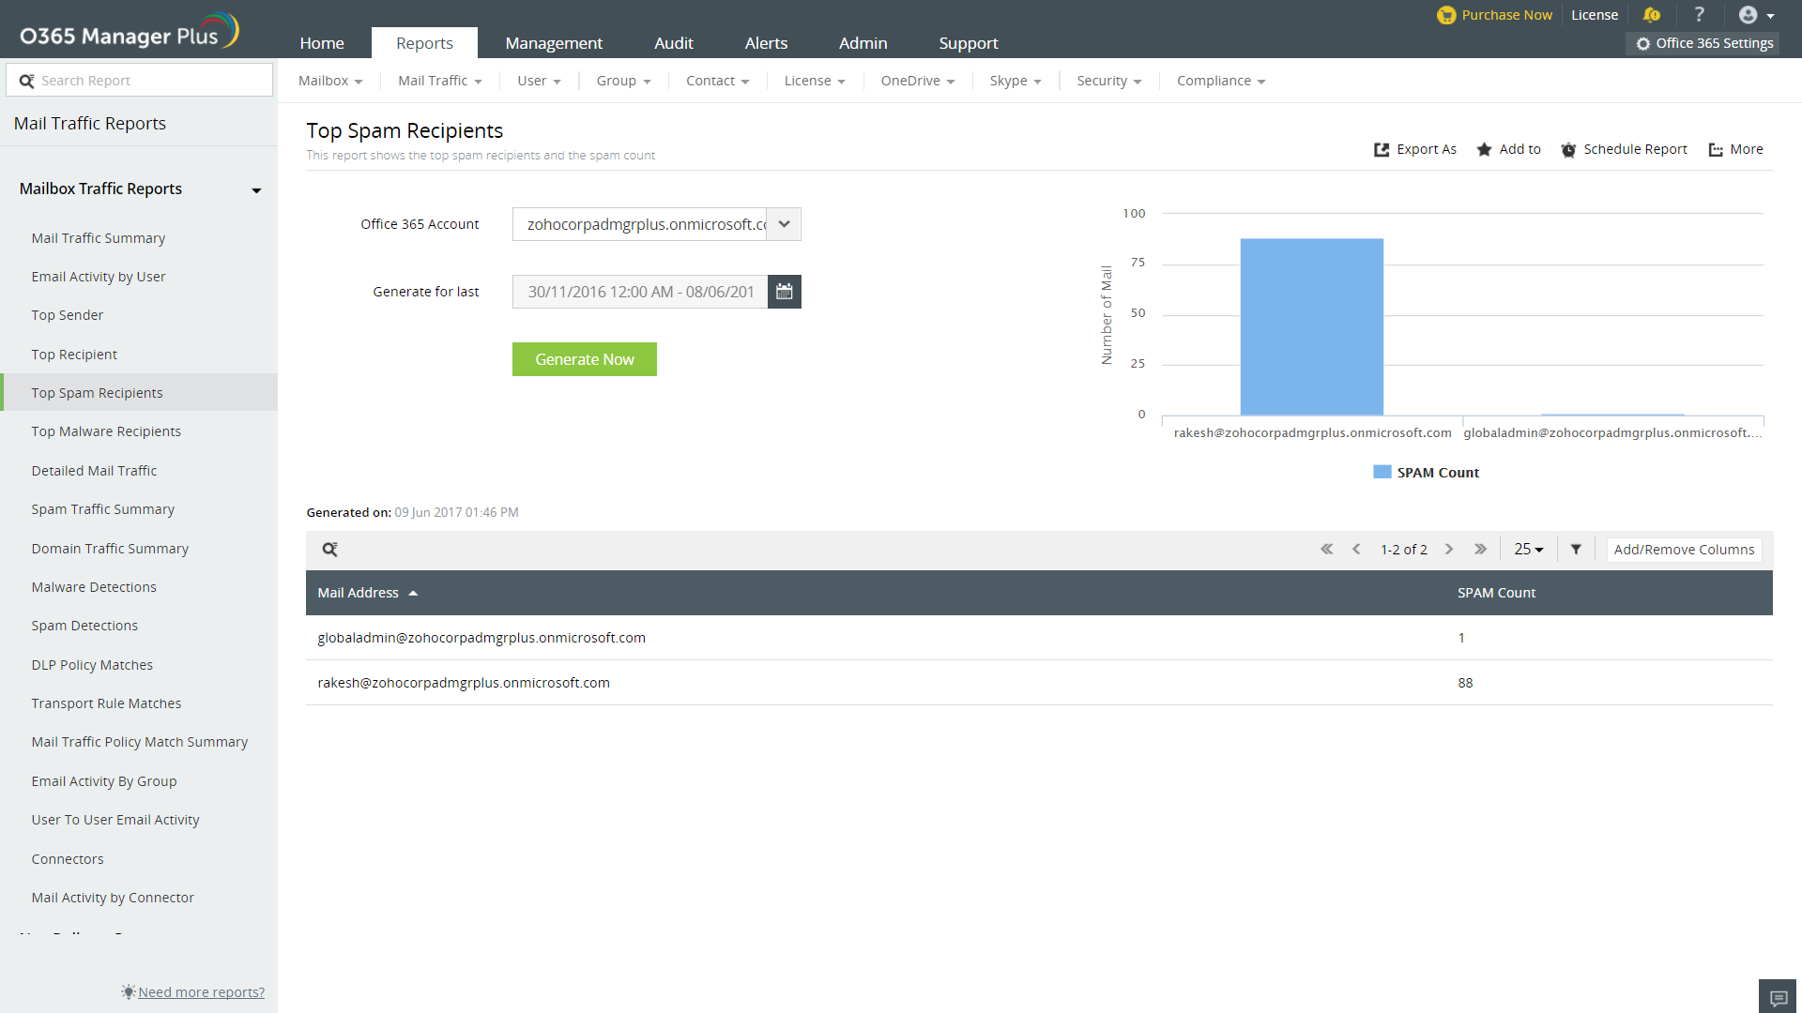This screenshot has width=1802, height=1013.
Task: Open the calendar date picker icon
Action: click(x=784, y=292)
